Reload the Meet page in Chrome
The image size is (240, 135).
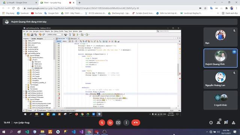coord(13,8)
